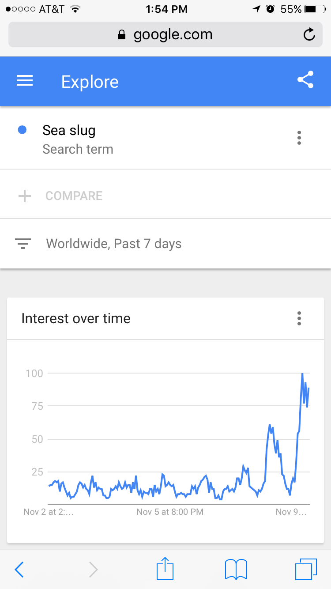Show open Safari tabs

click(x=306, y=569)
